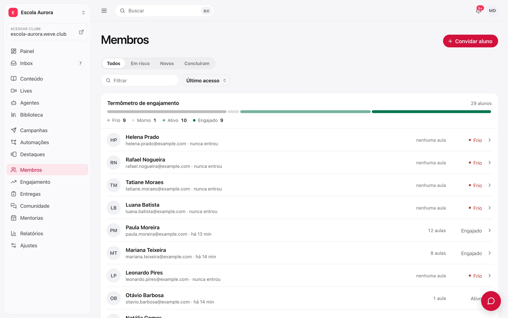Open Campanhas paper-plane icon
508x318 pixels.
coord(14,130)
